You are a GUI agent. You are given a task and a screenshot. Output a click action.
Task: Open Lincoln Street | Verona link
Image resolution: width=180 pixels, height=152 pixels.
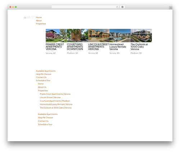tap(50, 97)
